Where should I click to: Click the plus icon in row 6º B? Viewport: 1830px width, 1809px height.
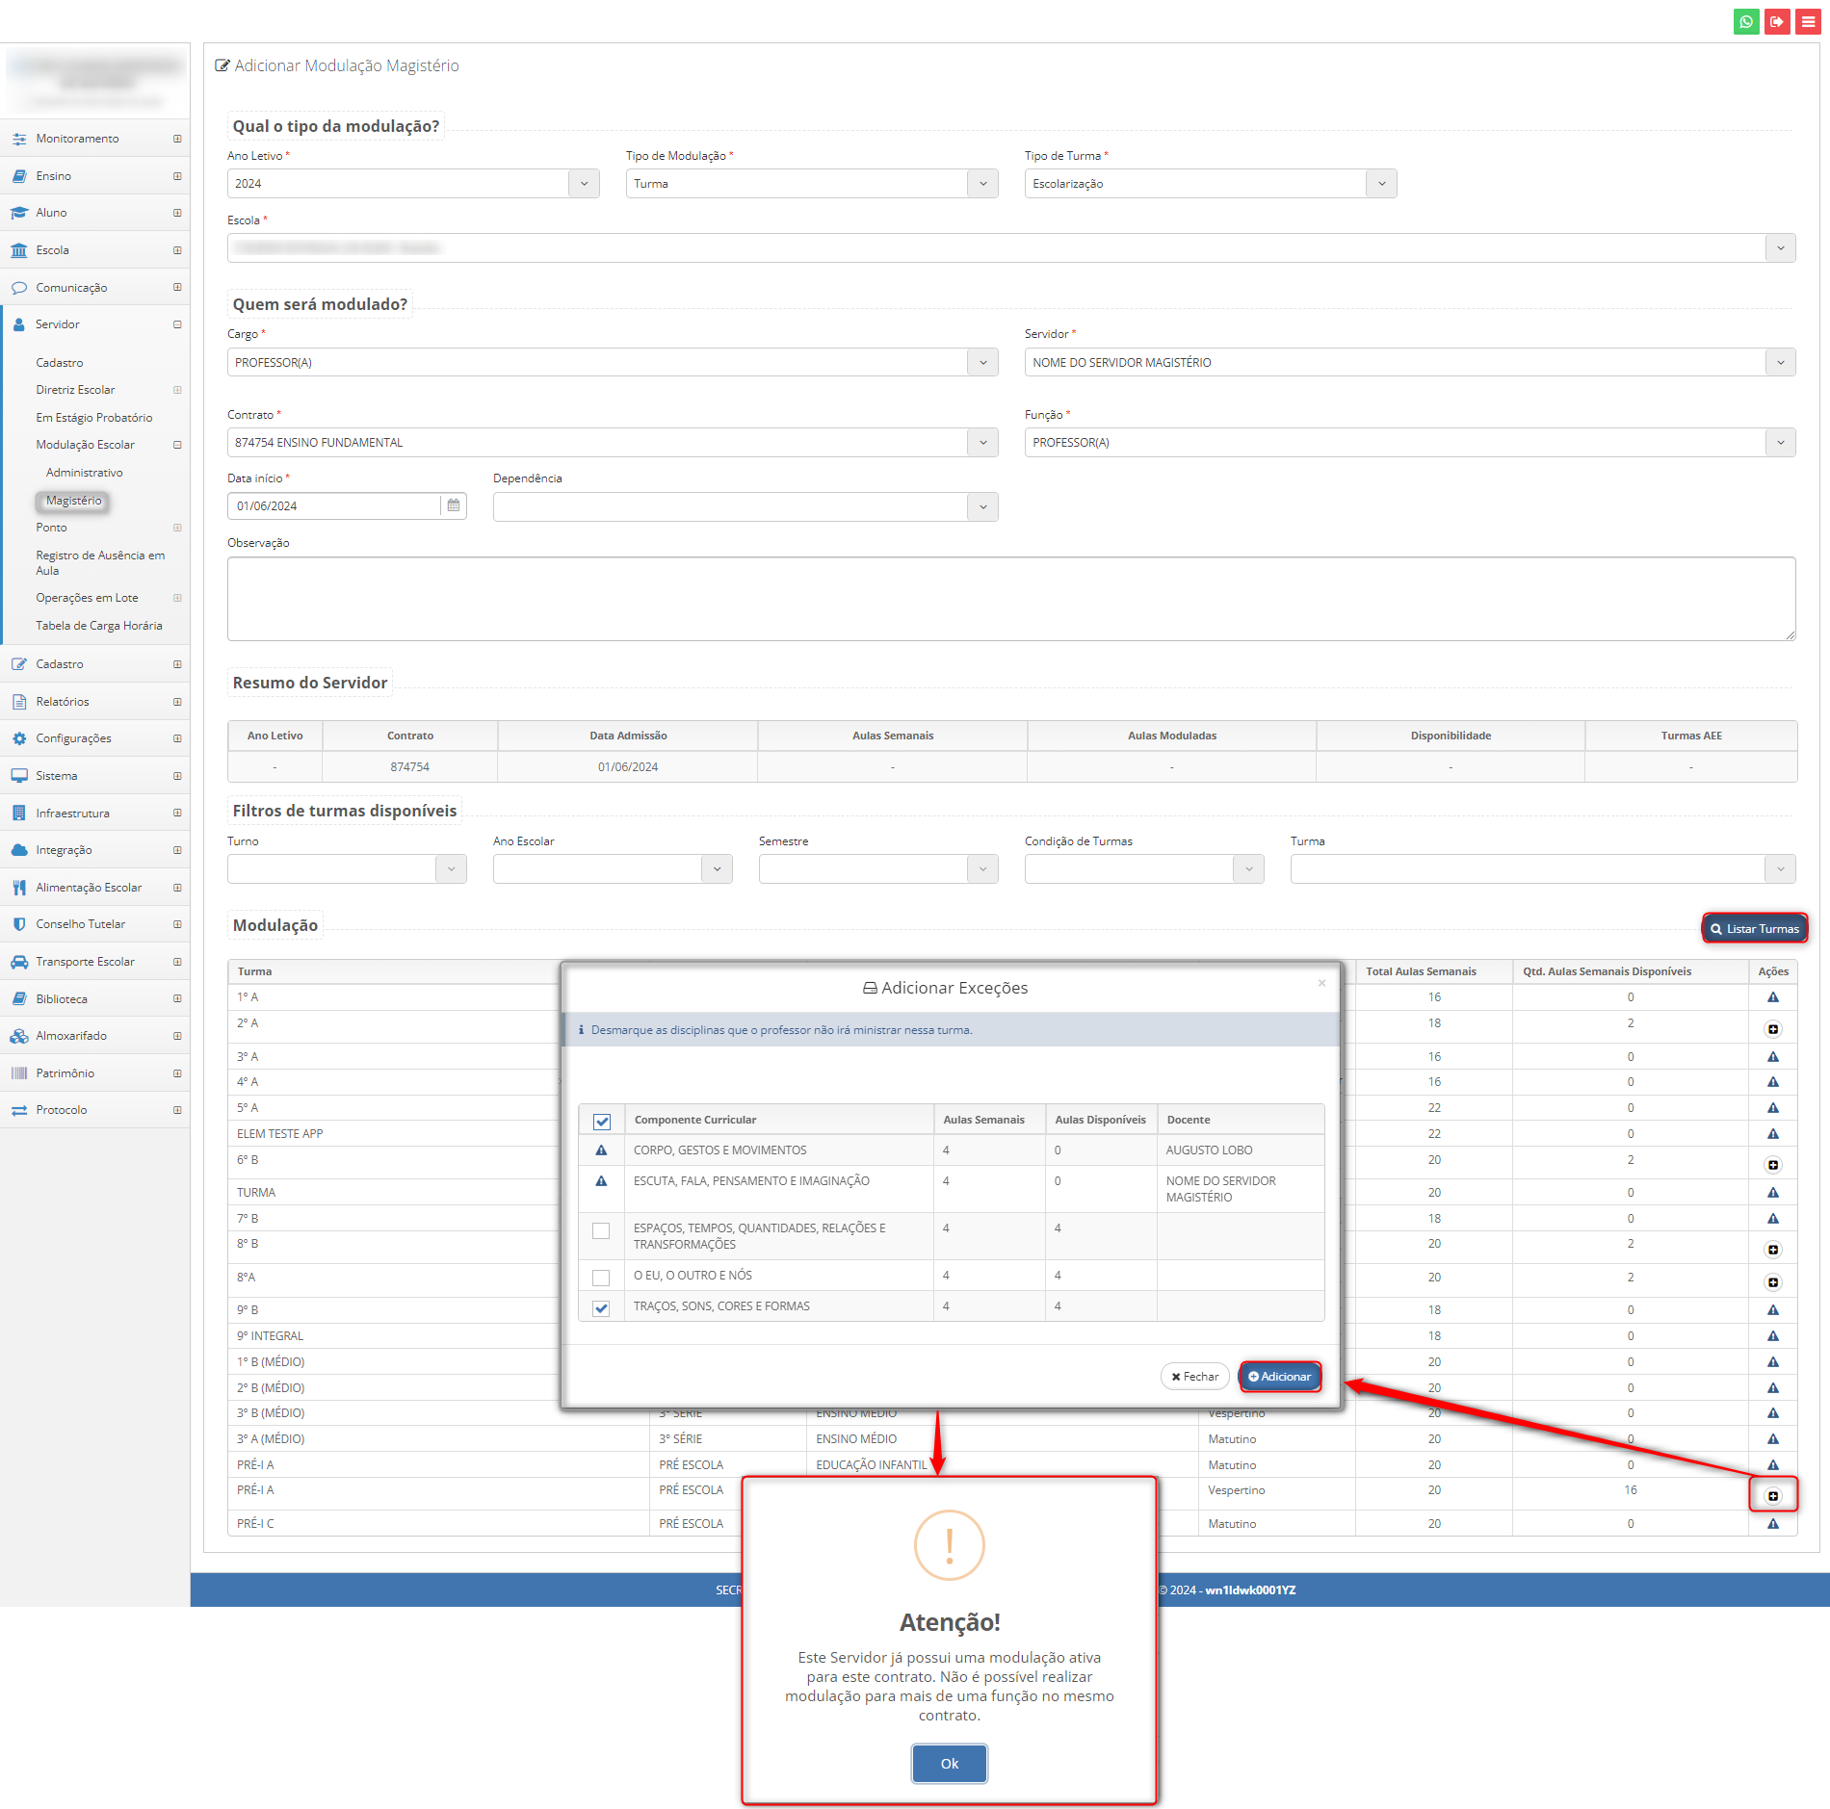[1772, 1165]
